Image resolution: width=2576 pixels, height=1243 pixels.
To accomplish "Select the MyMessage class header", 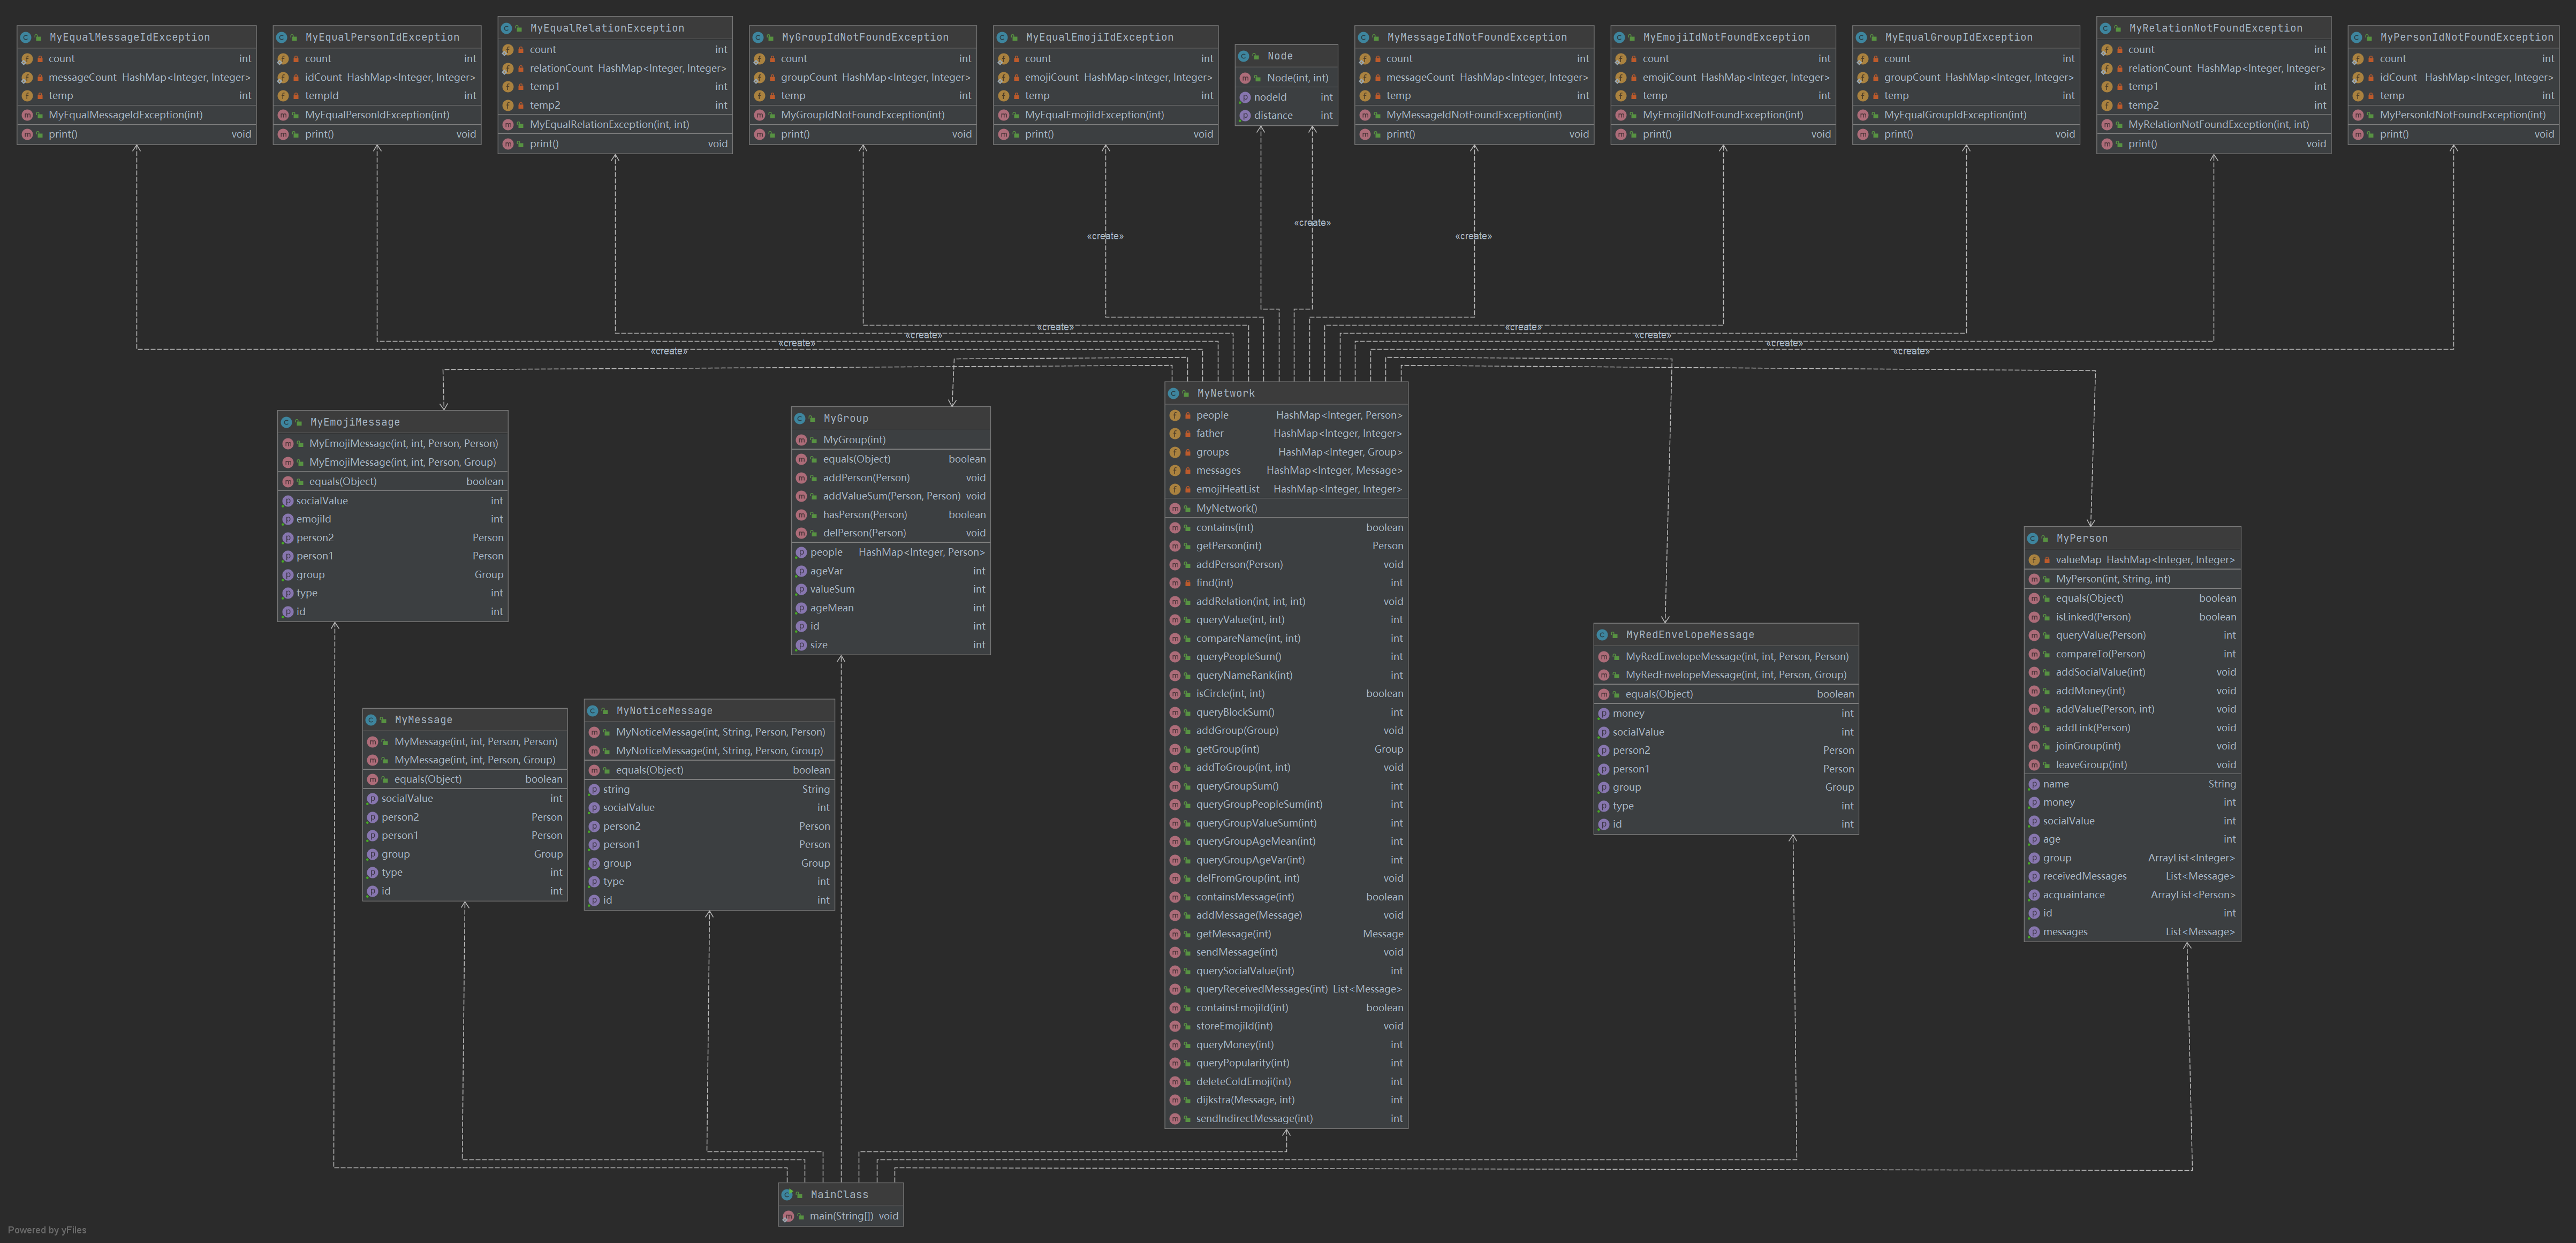I will pos(423,720).
